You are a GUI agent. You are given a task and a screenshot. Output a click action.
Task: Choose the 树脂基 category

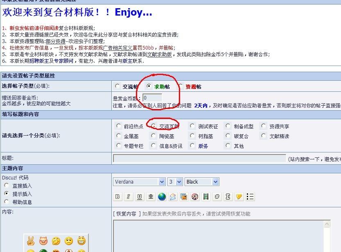(192, 136)
